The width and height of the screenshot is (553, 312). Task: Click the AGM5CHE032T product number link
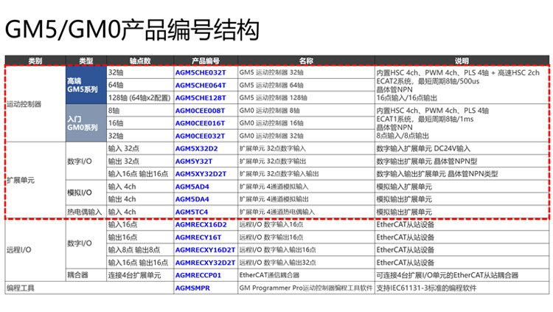point(200,74)
